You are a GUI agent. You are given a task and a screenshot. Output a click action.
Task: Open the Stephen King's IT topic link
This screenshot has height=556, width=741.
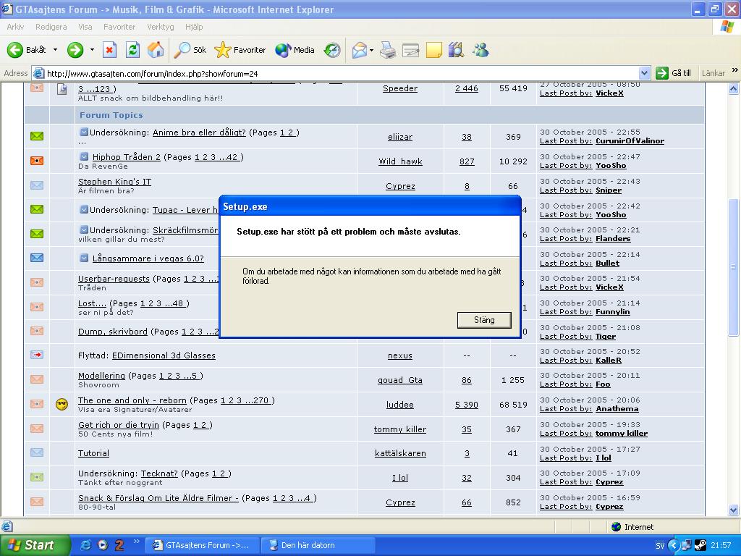(115, 182)
